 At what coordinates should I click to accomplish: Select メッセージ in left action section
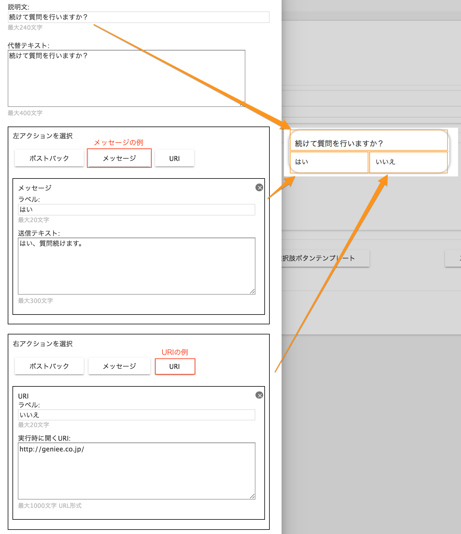pyautogui.click(x=119, y=158)
